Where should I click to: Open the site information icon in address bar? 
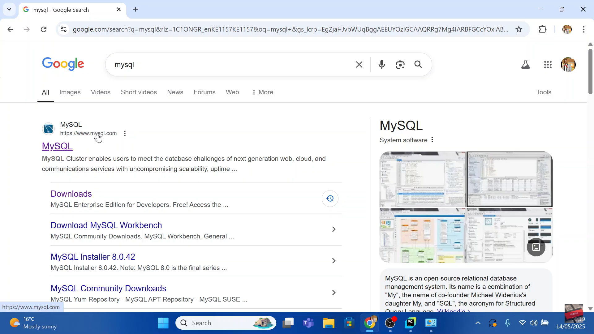(x=63, y=29)
